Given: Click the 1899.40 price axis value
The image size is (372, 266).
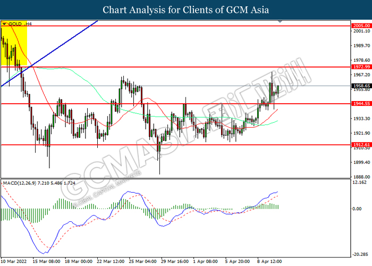Looking at the screenshot, I should (x=361, y=162).
